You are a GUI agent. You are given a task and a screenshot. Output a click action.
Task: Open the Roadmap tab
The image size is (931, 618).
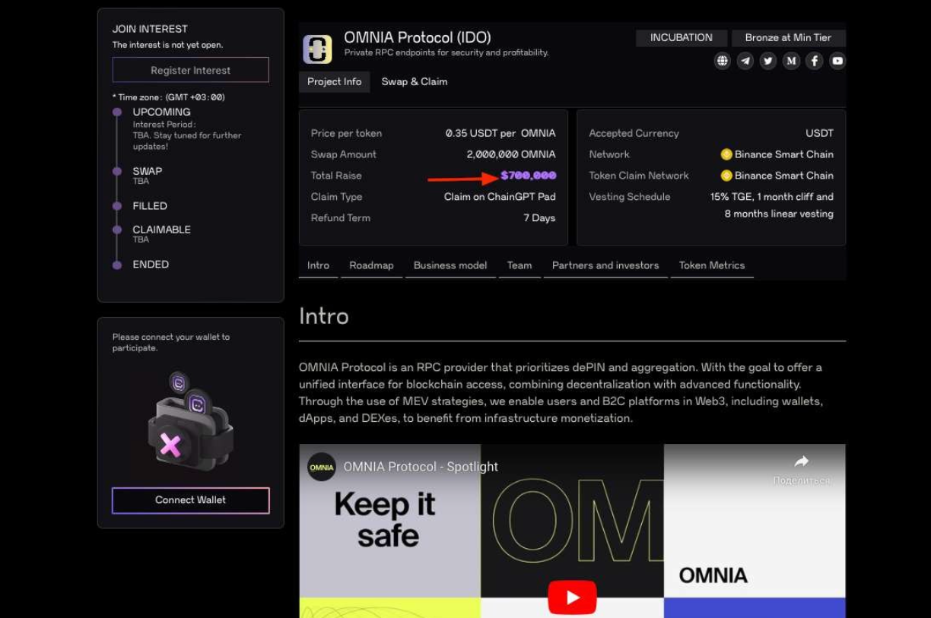click(x=371, y=265)
